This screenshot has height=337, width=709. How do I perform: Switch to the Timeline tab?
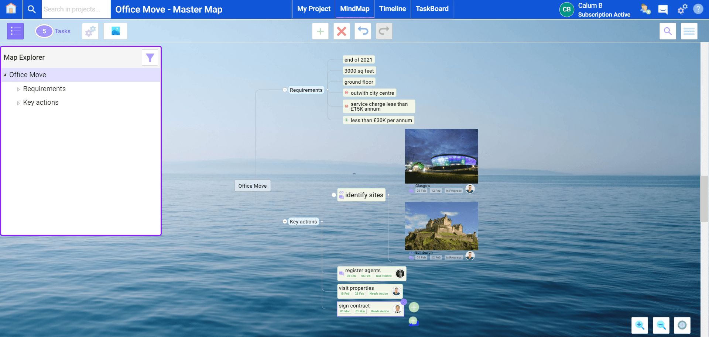392,9
